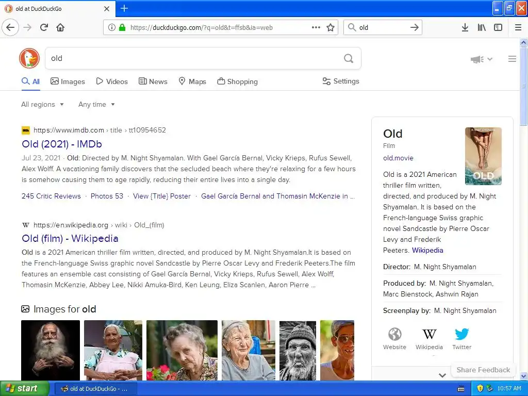
Task: Open the Old (2021) - IMDb result
Action: coord(62,144)
